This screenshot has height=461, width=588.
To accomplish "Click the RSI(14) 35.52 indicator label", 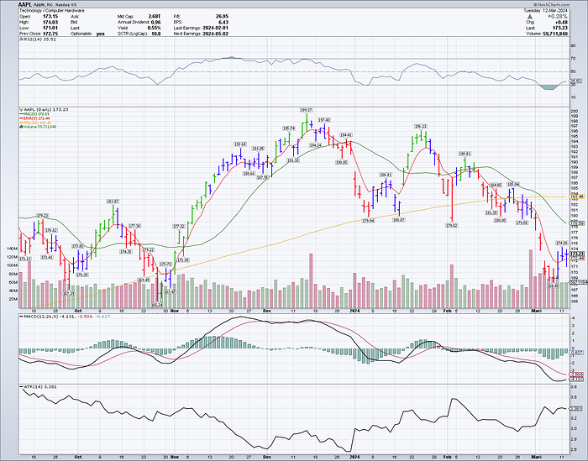I will [x=39, y=39].
